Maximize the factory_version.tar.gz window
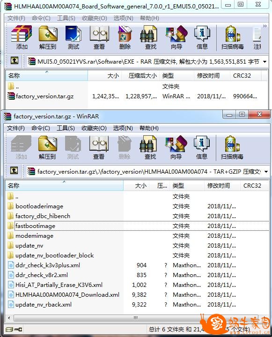 point(242,114)
